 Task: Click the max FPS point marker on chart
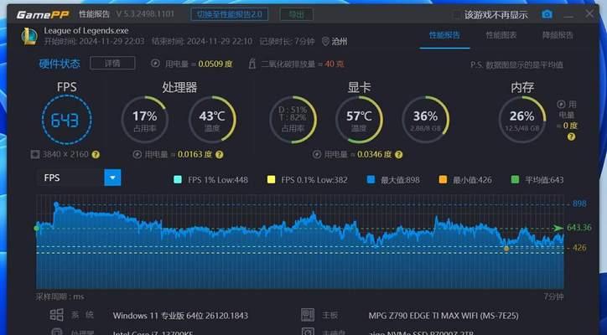click(x=56, y=204)
